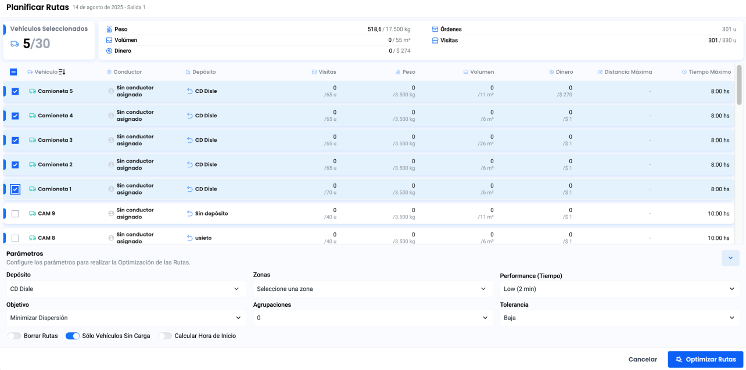Click the truck icon beside Camioneta 3
The width and height of the screenshot is (746, 370).
coord(33,140)
